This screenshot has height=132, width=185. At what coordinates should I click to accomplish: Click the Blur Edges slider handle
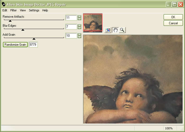click(x=23, y=30)
